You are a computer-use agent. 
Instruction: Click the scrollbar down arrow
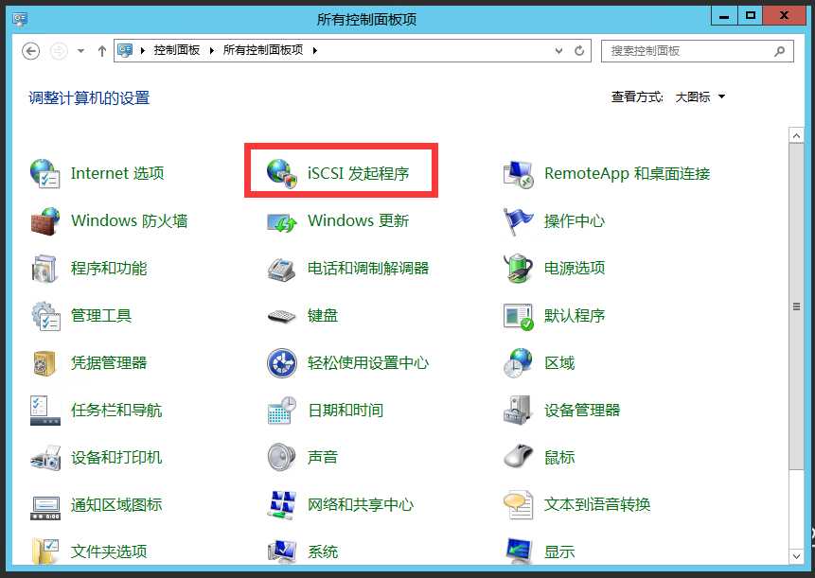796,556
